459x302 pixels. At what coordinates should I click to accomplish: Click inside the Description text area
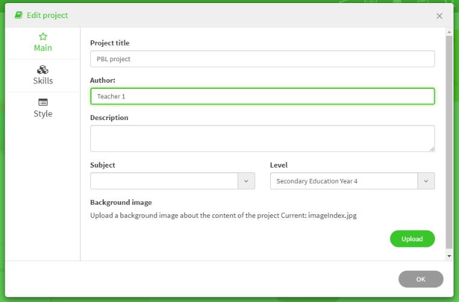point(262,138)
